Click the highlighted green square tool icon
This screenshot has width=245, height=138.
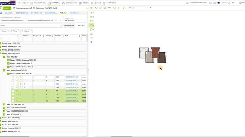point(91,25)
